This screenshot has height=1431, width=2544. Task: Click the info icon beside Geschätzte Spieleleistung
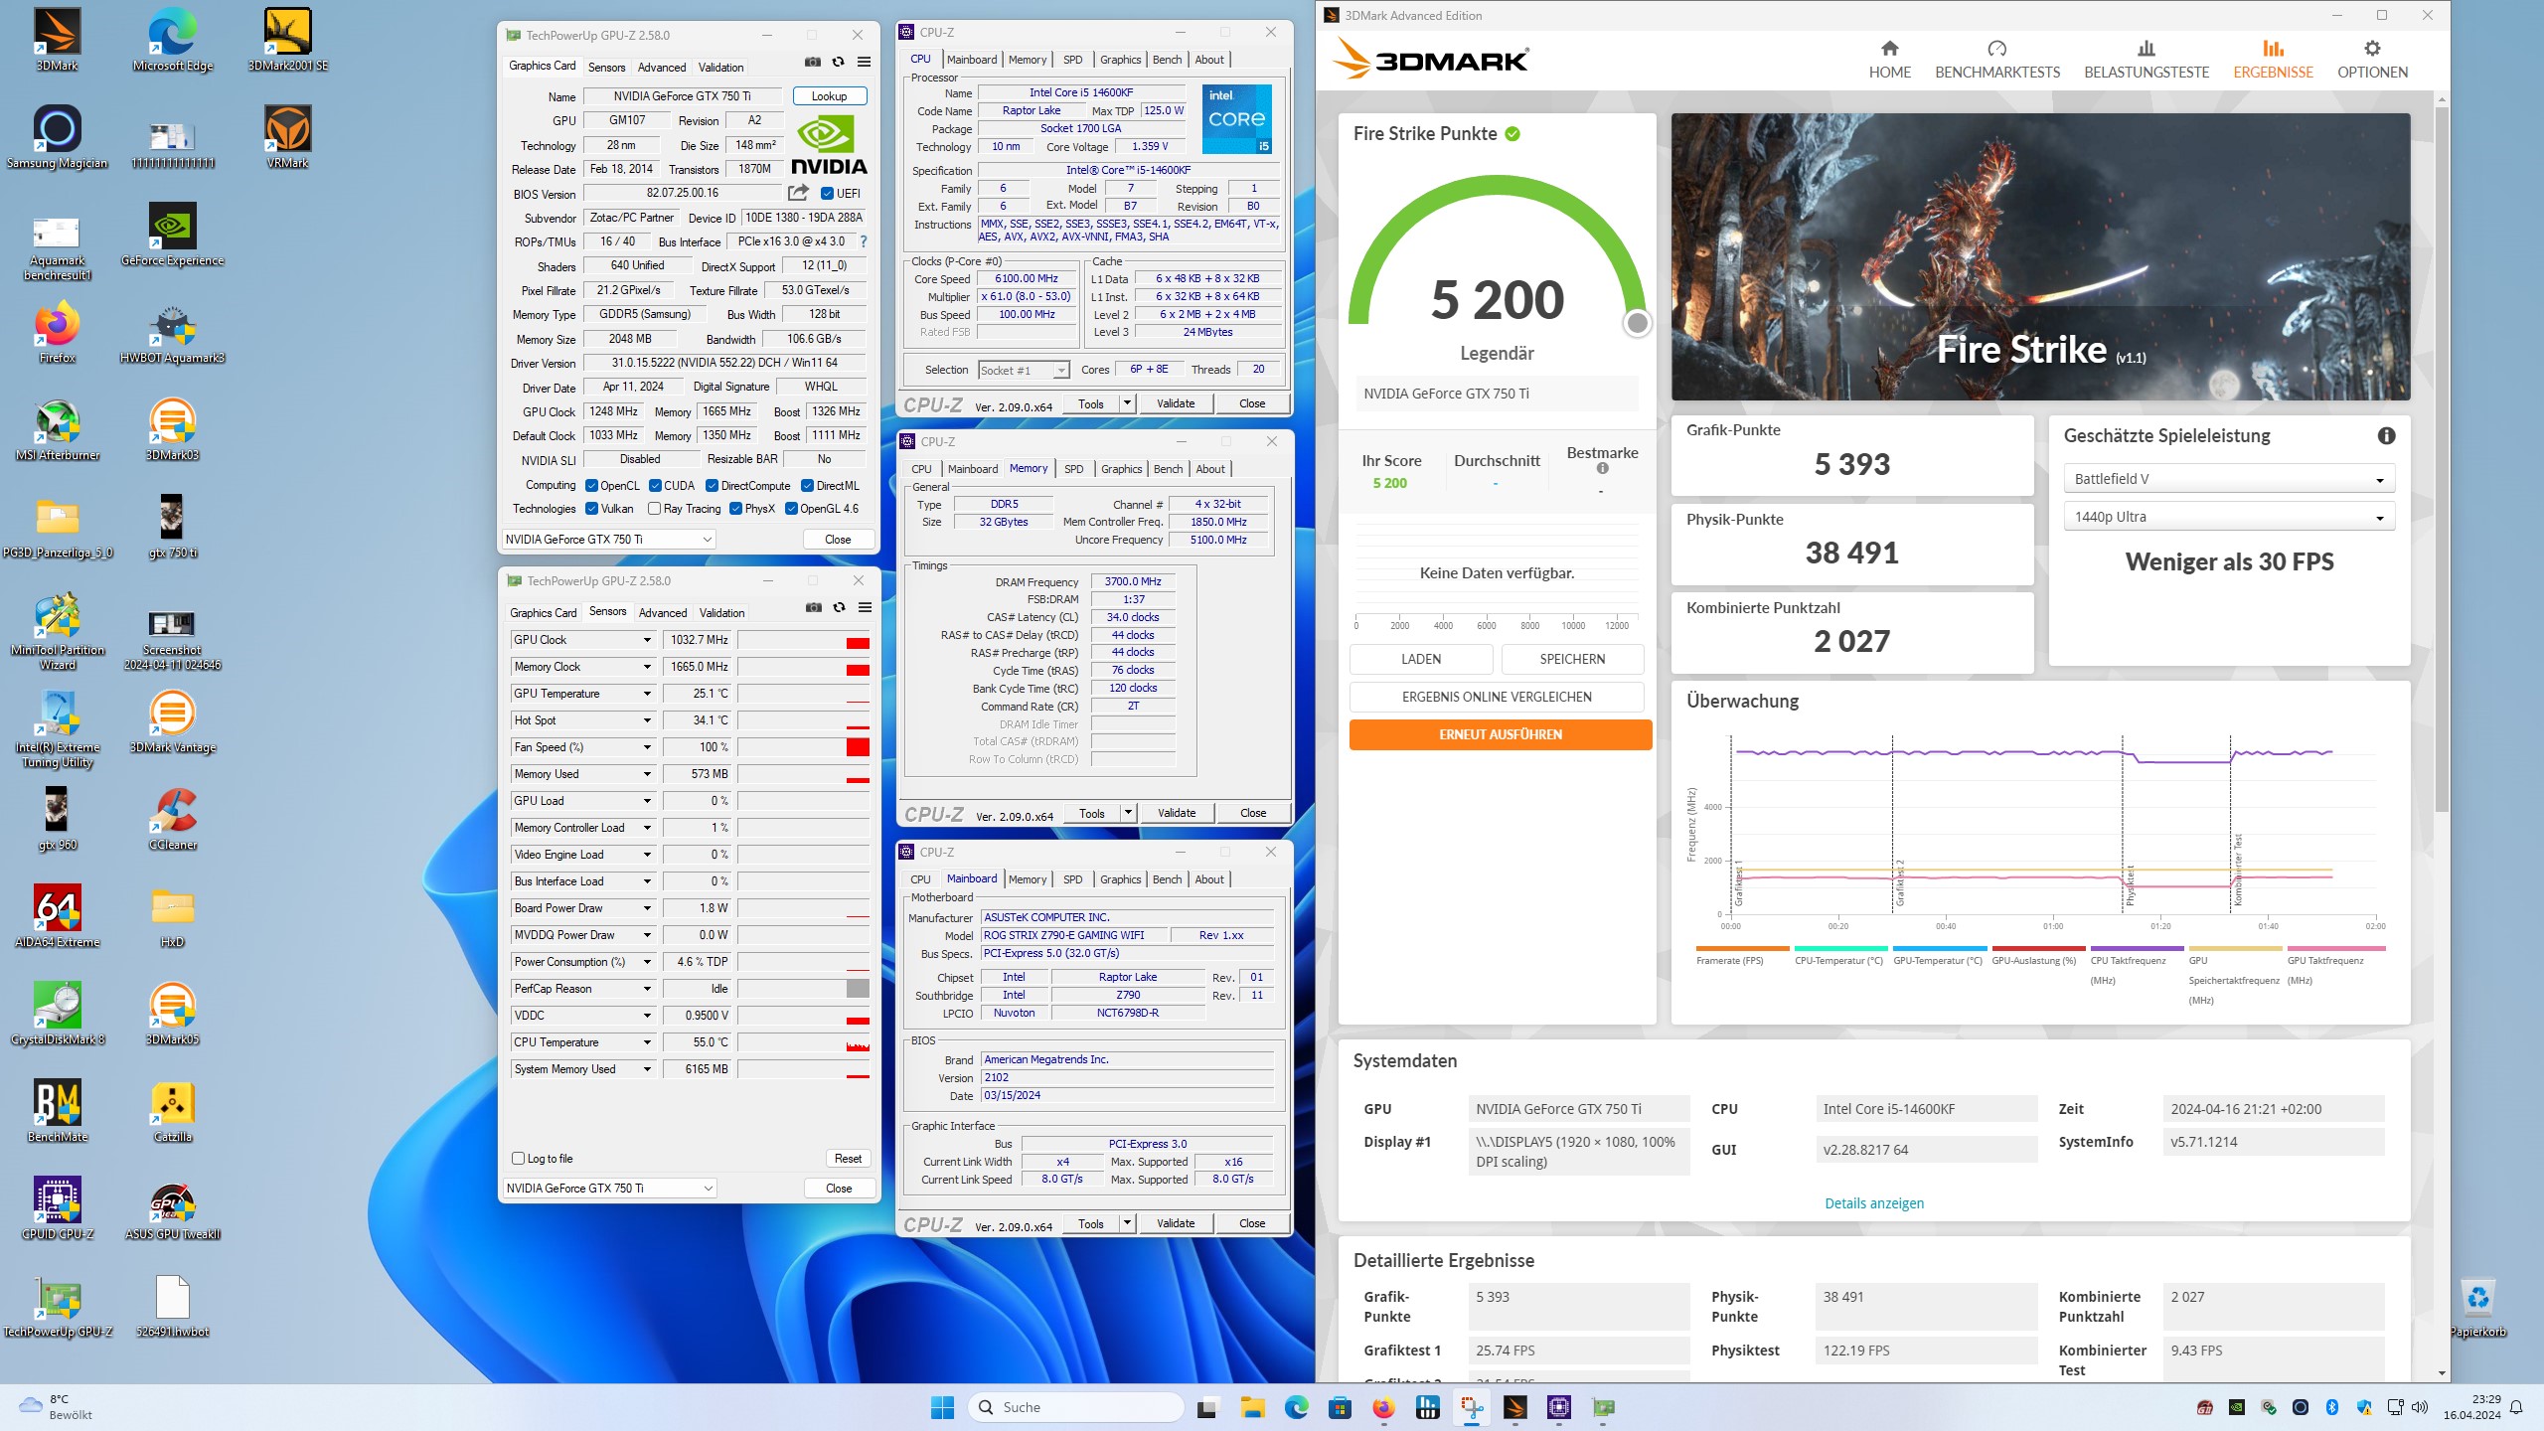tap(2386, 436)
